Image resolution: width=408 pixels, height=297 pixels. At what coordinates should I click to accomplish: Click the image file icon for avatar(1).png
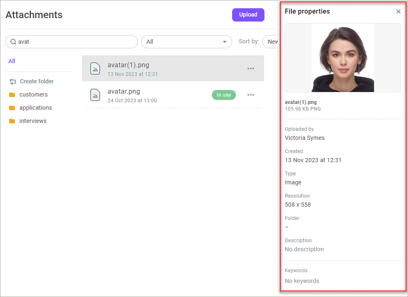pos(95,69)
